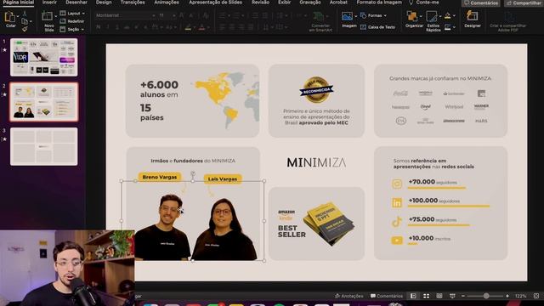The height and width of the screenshot is (306, 544).
Task: Toggle underline formatting
Action: point(117,27)
